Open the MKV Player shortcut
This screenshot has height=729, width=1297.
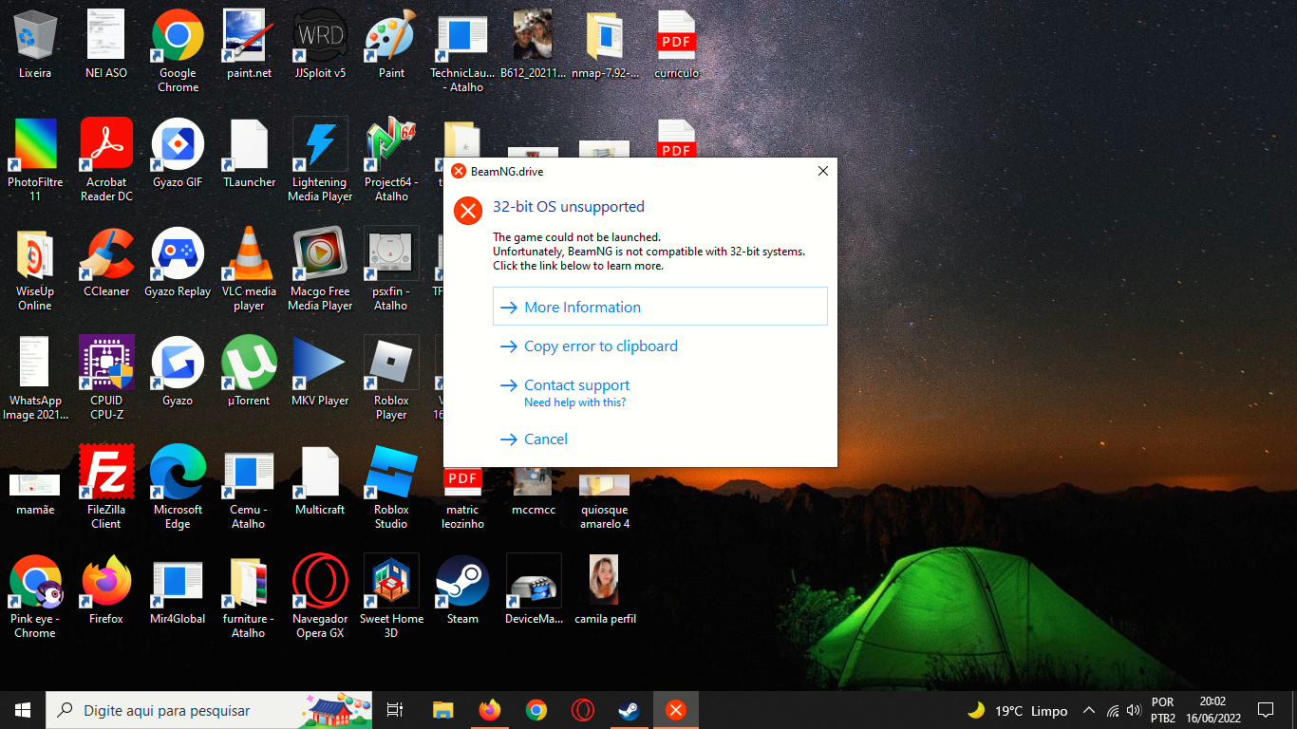tap(320, 363)
